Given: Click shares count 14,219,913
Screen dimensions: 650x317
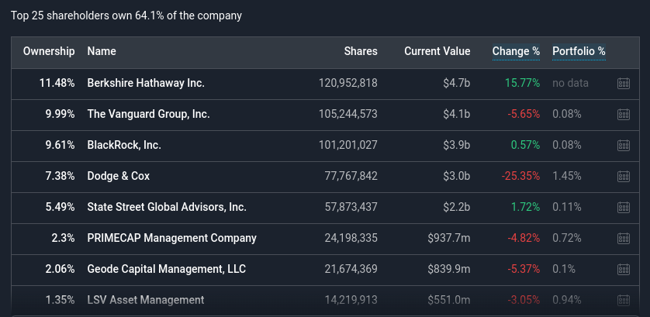Looking at the screenshot, I should tap(351, 300).
